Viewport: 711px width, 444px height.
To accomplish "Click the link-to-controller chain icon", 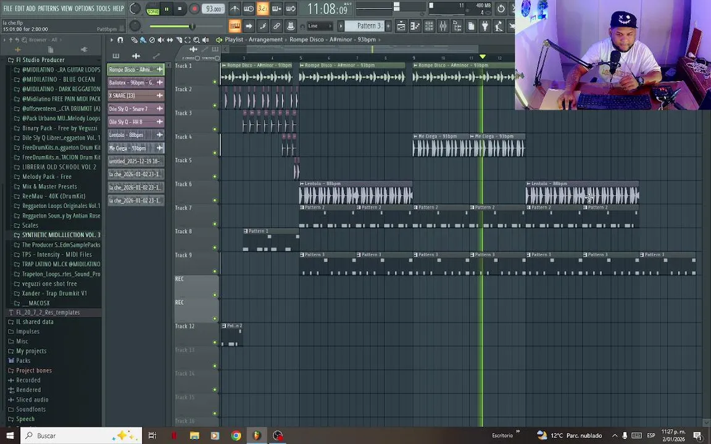I will tap(276, 26).
